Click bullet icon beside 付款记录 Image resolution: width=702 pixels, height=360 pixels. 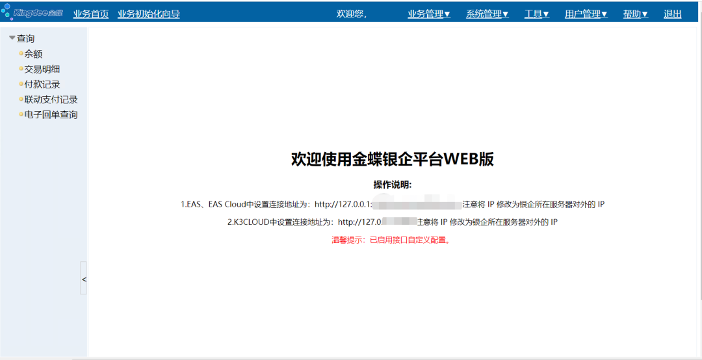[21, 84]
